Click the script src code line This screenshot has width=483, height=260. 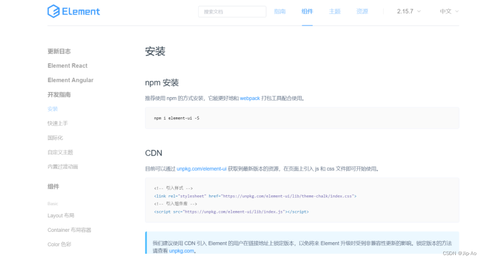[231, 212]
